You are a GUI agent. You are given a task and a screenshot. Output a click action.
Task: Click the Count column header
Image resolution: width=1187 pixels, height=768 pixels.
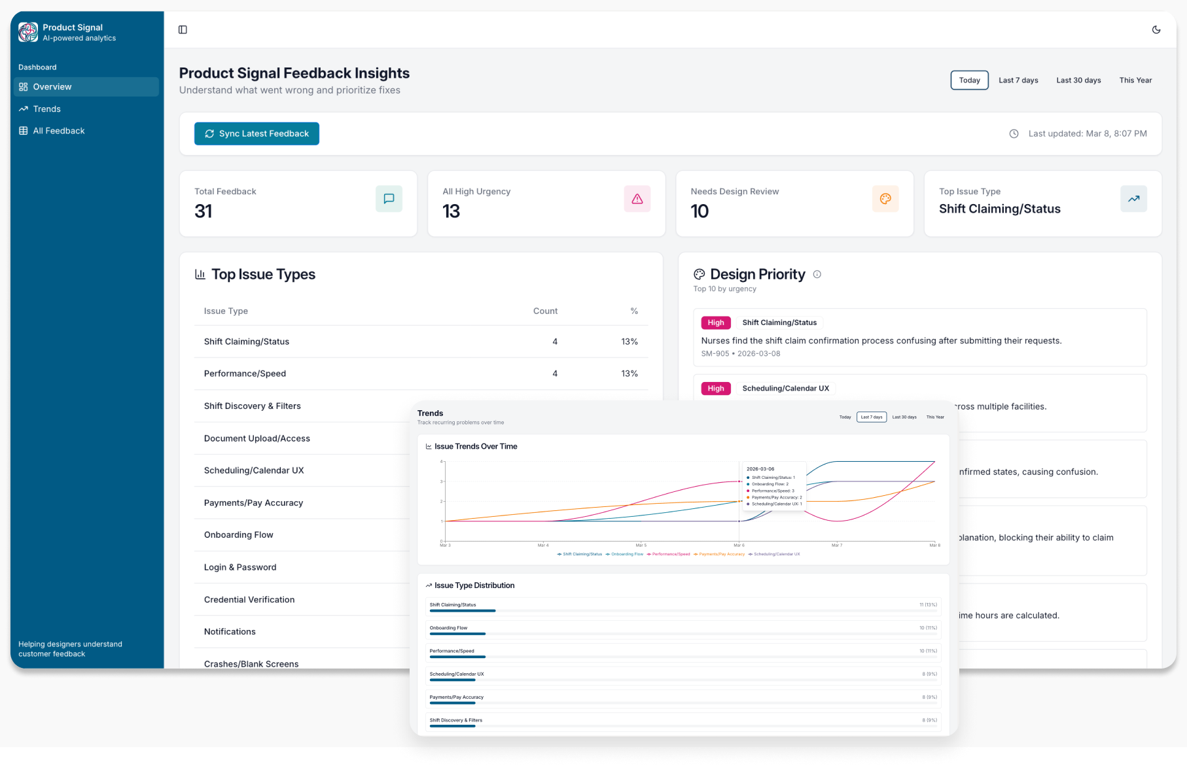tap(545, 311)
